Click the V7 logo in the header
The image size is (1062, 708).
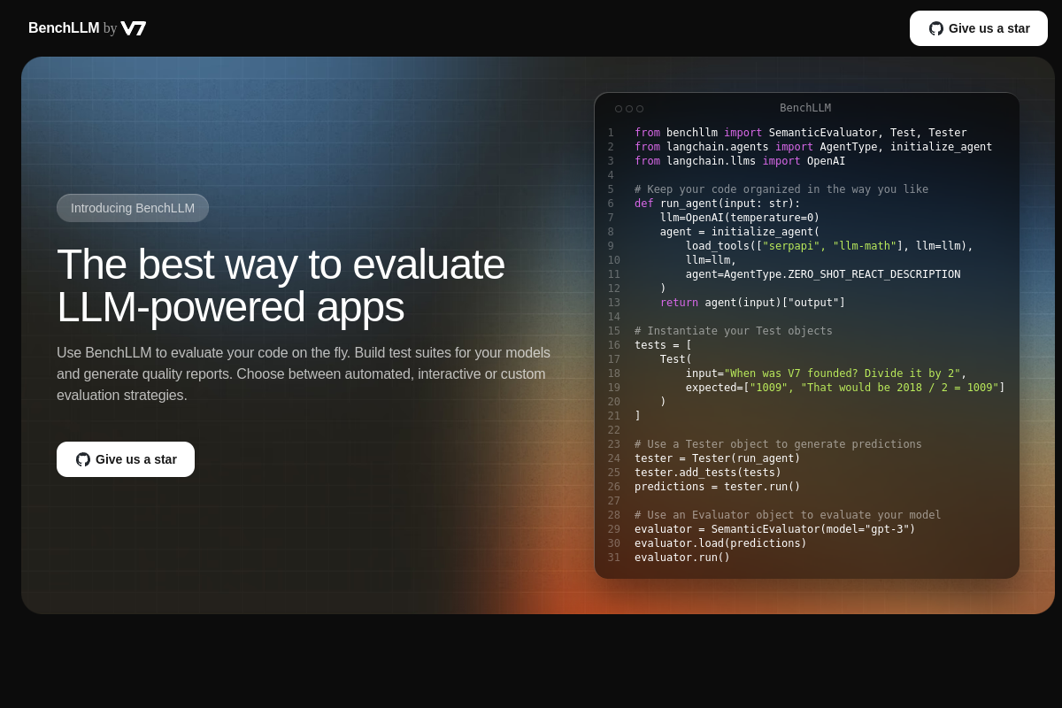tap(134, 28)
